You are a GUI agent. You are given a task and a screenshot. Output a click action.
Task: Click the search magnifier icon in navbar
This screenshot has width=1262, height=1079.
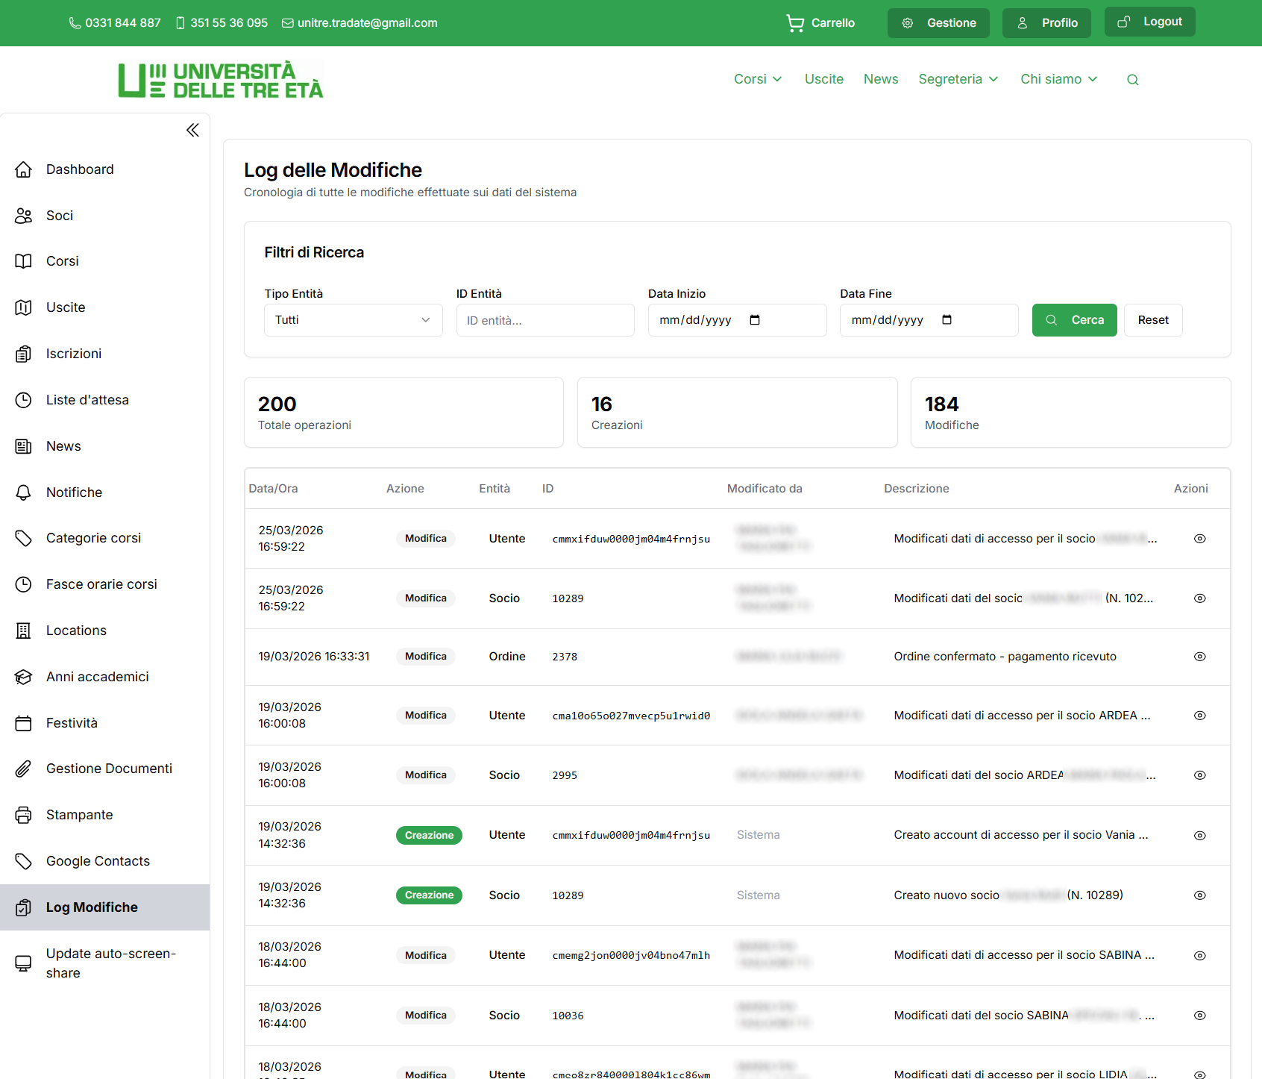(x=1132, y=80)
